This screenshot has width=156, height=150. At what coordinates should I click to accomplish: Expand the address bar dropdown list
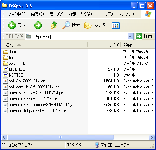point(130,36)
